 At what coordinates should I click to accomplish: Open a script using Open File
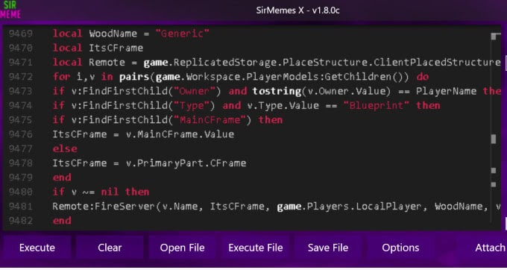tap(182, 248)
